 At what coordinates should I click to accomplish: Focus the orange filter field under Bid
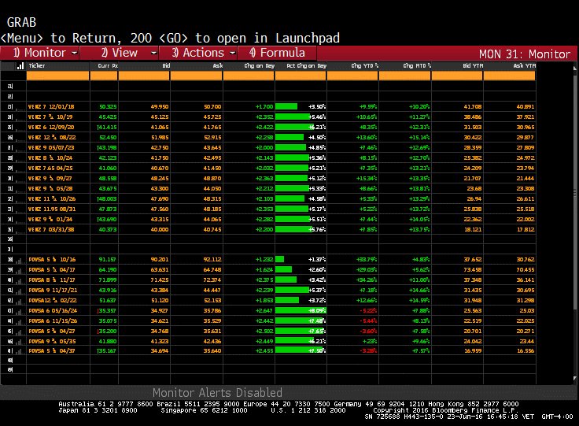[x=144, y=76]
